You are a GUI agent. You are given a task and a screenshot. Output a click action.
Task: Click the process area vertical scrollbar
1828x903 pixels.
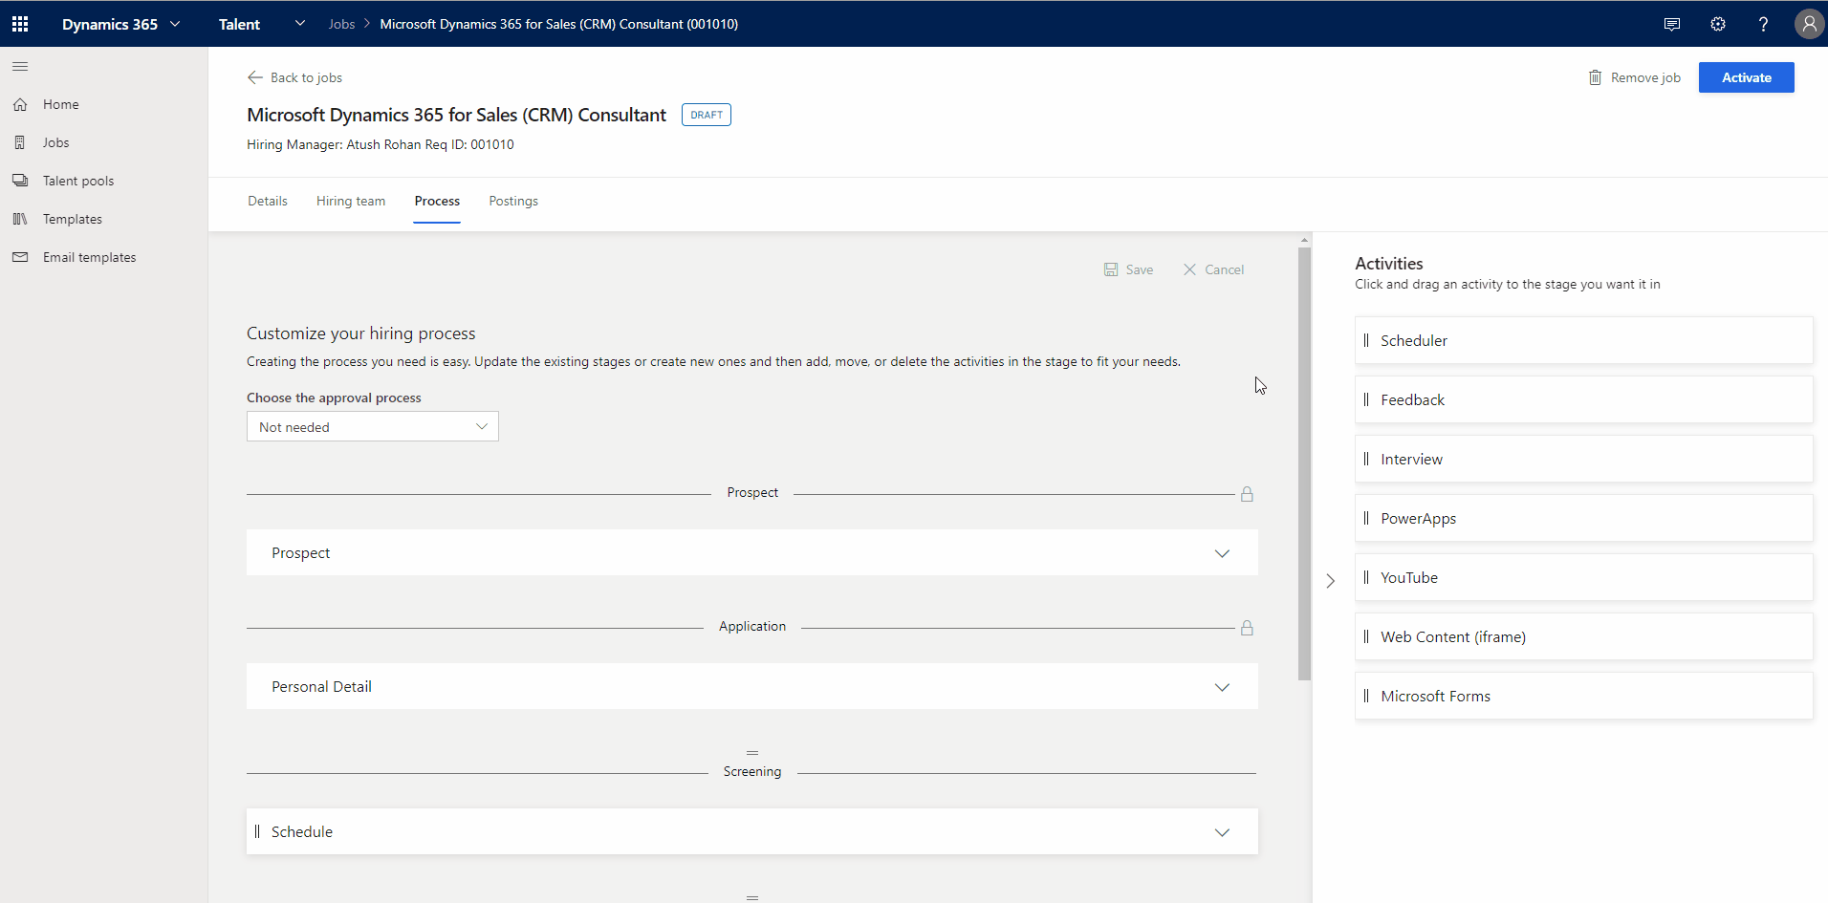[1304, 463]
